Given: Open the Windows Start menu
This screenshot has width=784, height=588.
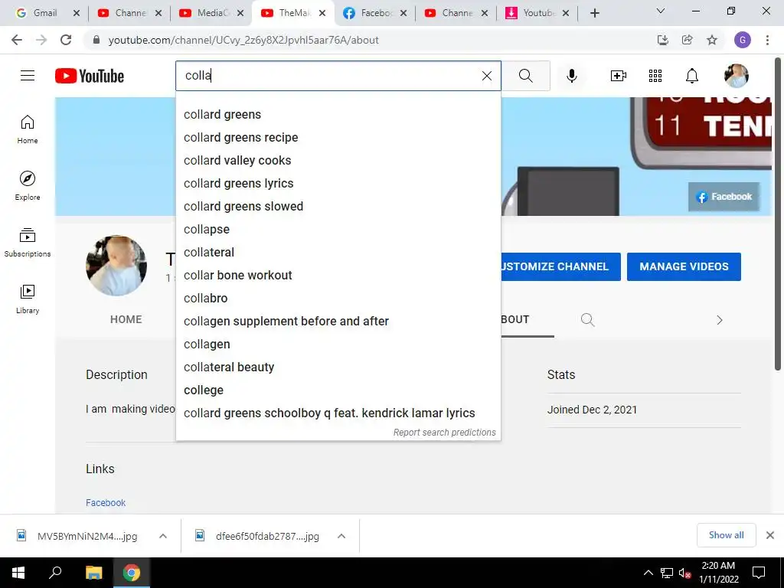Looking at the screenshot, I should (18, 573).
